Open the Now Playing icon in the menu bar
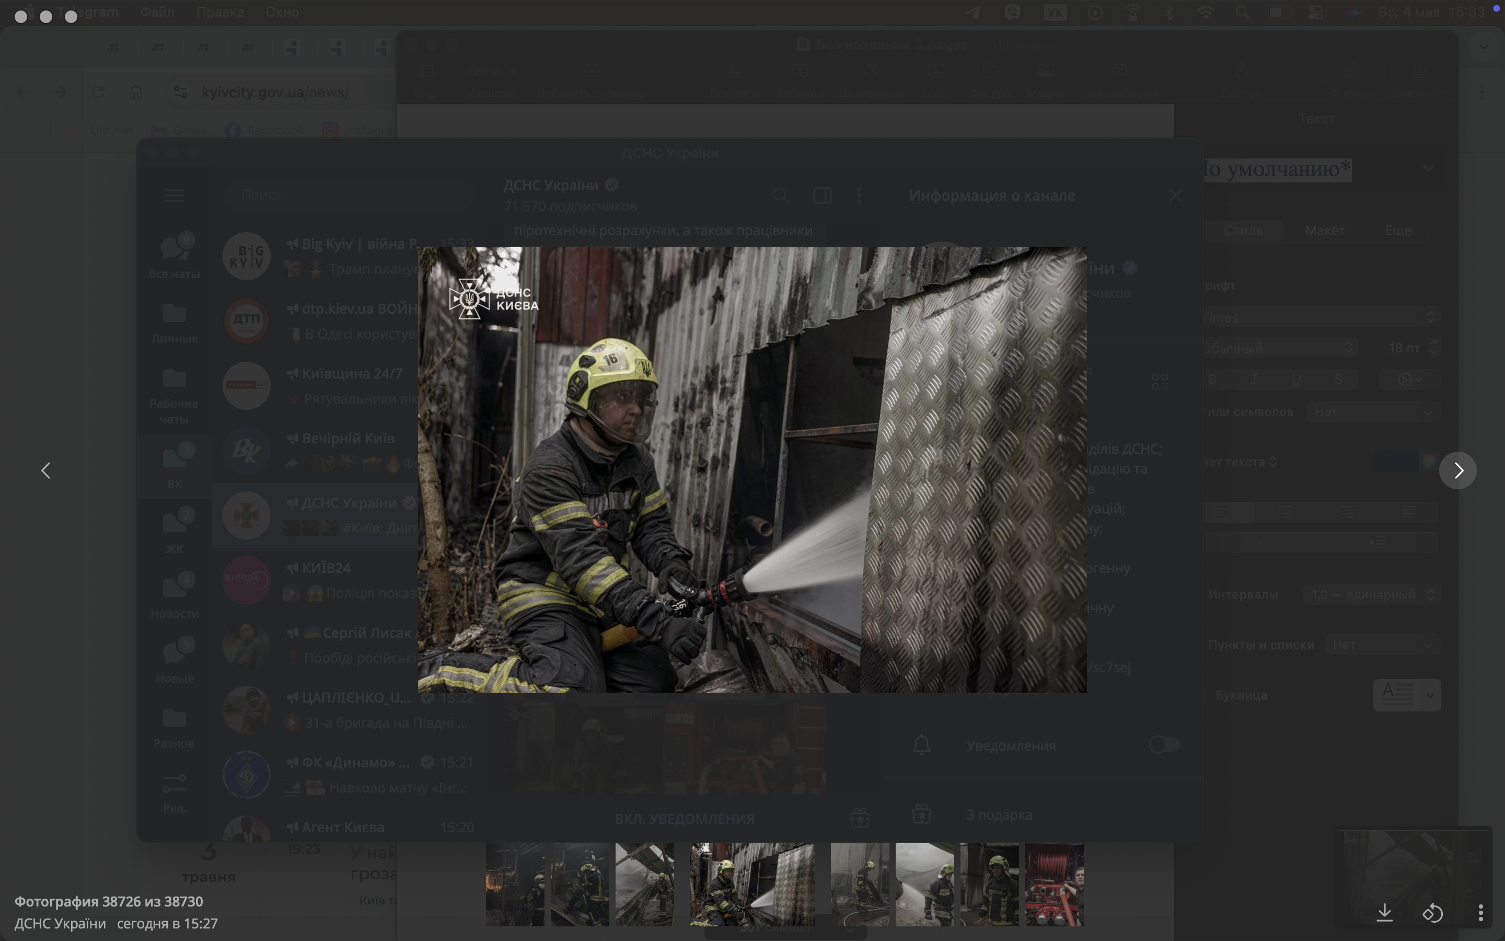The height and width of the screenshot is (941, 1505). (1095, 13)
